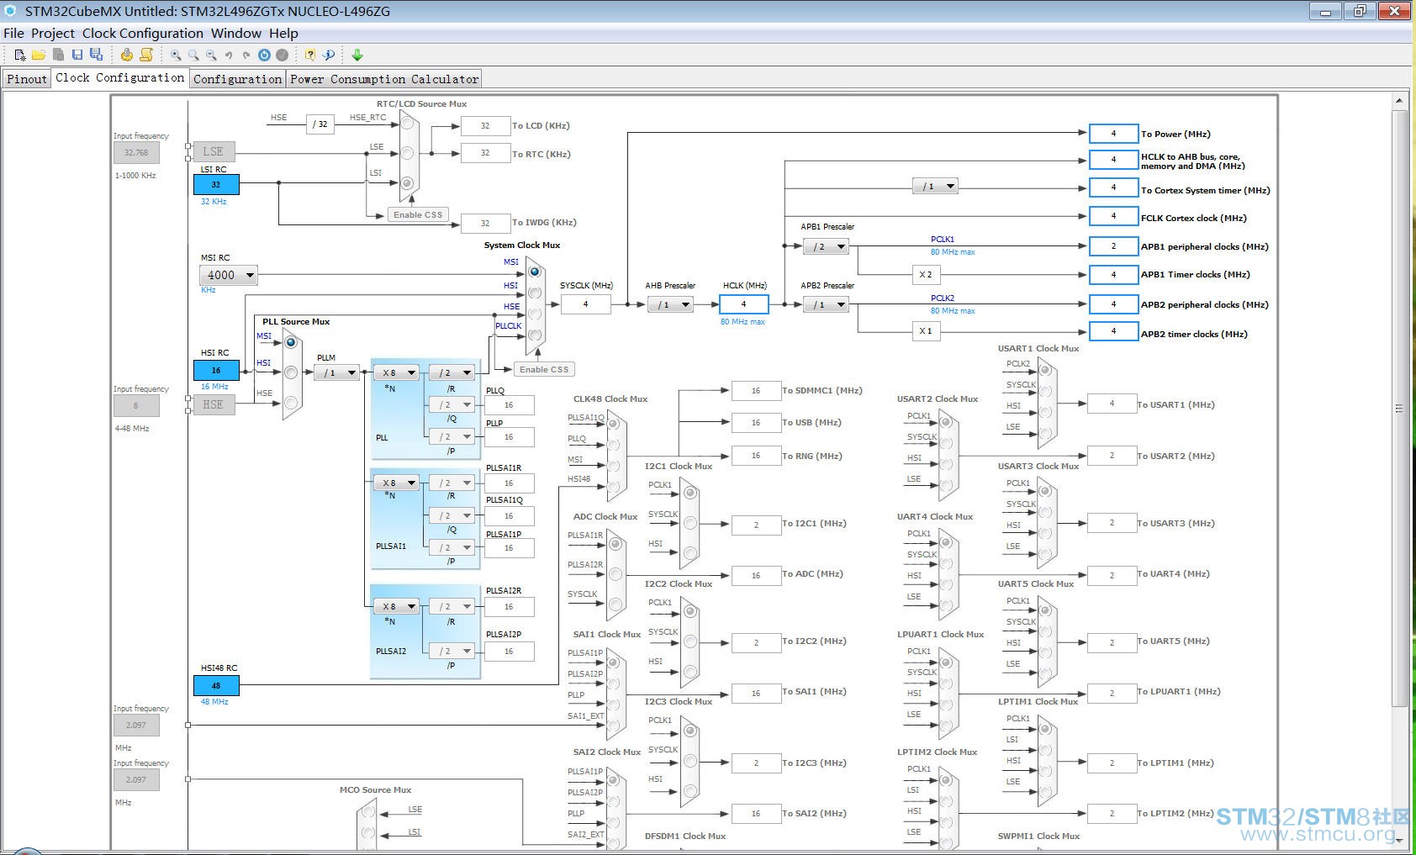Click the vertical scrollbar thumb
Viewport: 1416px width, 855px height.
click(x=1399, y=408)
